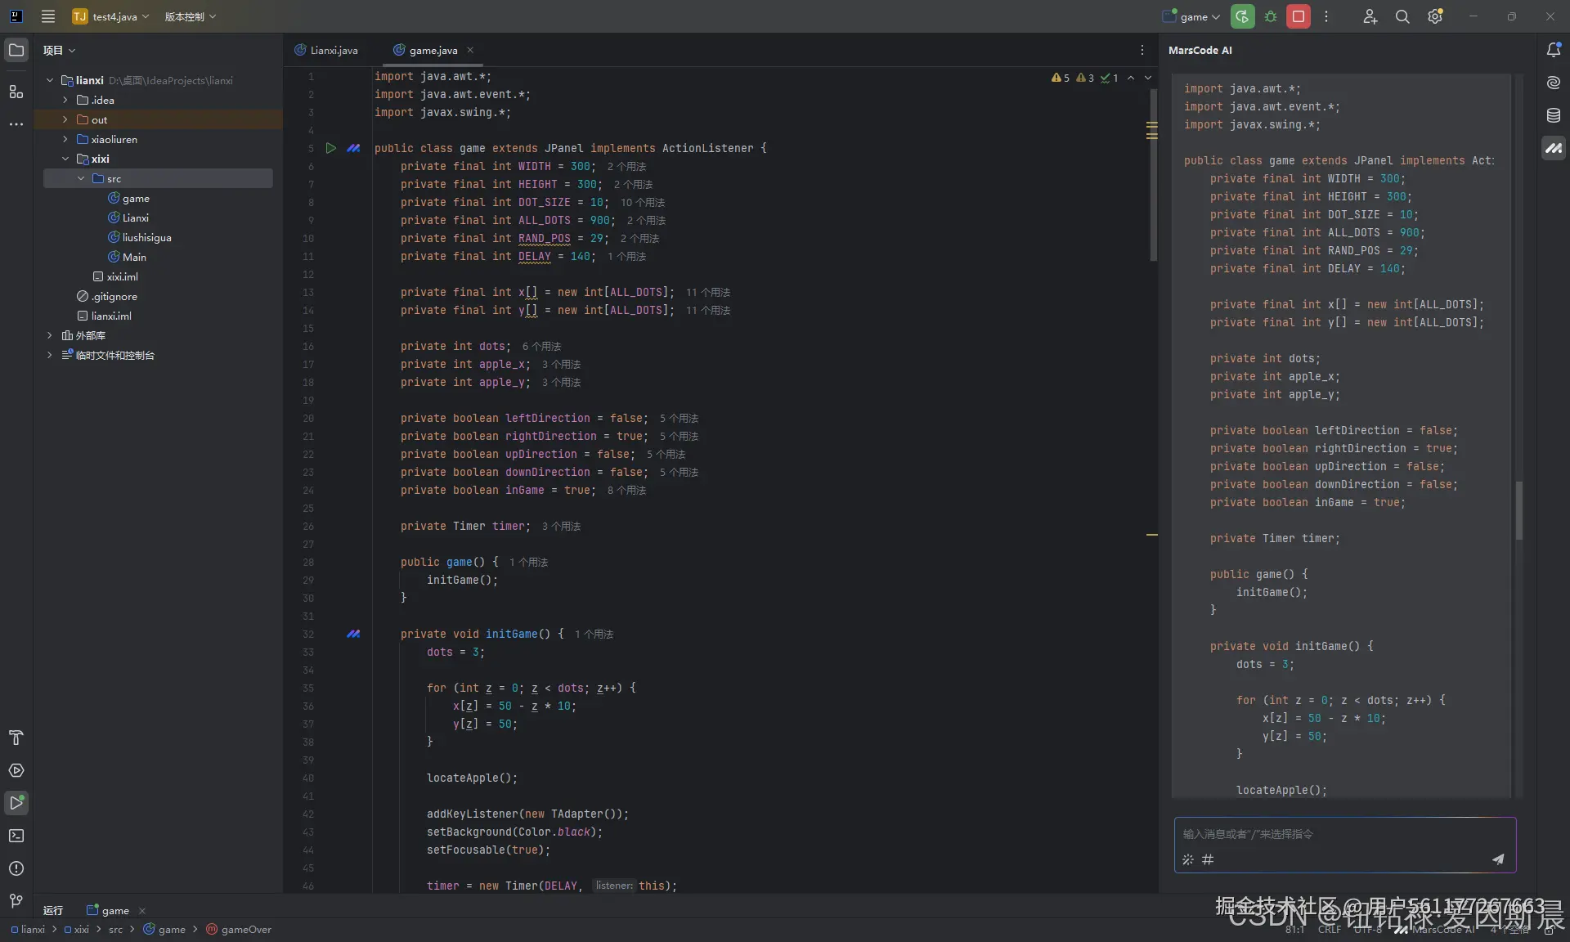Click the Rerun game button in toolbar

pyautogui.click(x=1242, y=16)
